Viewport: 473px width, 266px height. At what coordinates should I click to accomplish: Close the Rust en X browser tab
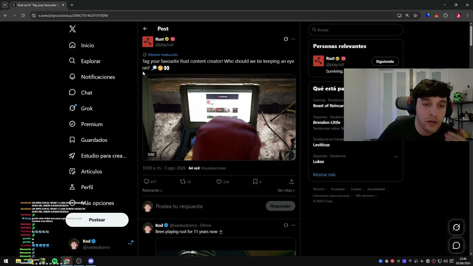(63, 5)
